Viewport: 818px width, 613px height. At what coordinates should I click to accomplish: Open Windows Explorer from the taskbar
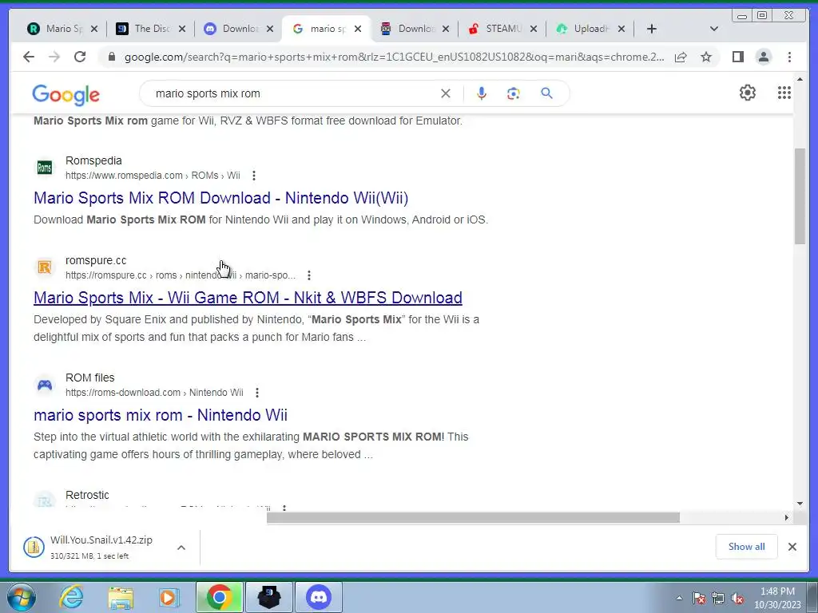coord(121,597)
